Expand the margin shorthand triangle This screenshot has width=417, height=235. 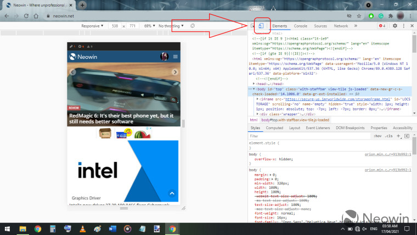click(271, 175)
